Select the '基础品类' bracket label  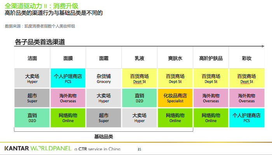coord(104,137)
